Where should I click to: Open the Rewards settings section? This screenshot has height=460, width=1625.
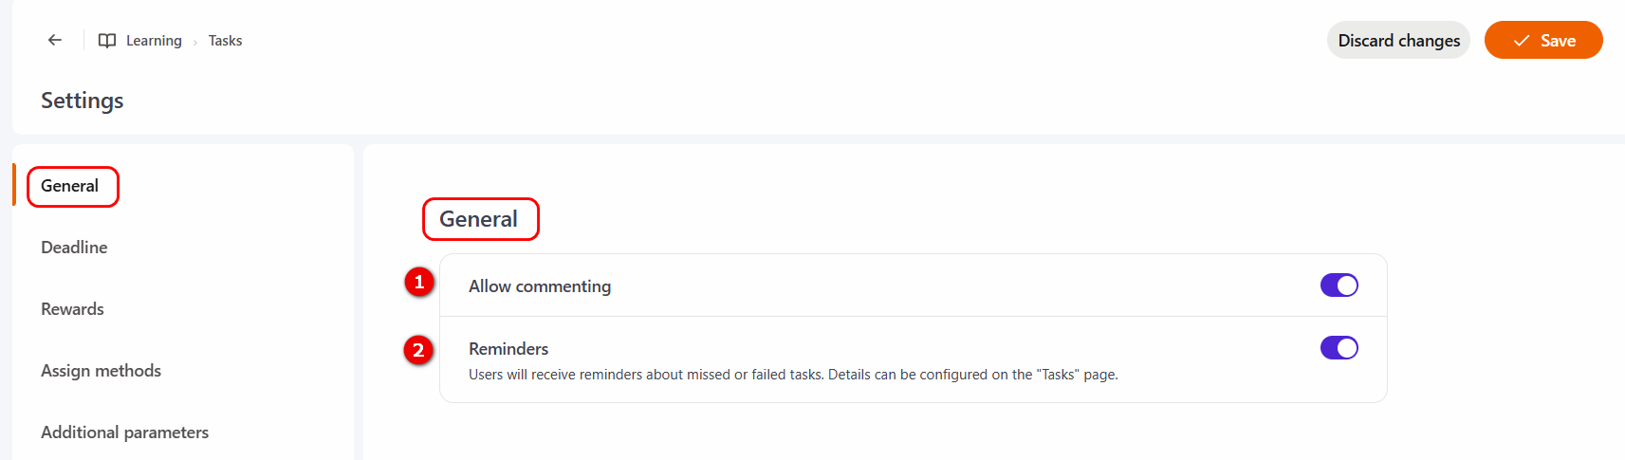[x=72, y=309]
